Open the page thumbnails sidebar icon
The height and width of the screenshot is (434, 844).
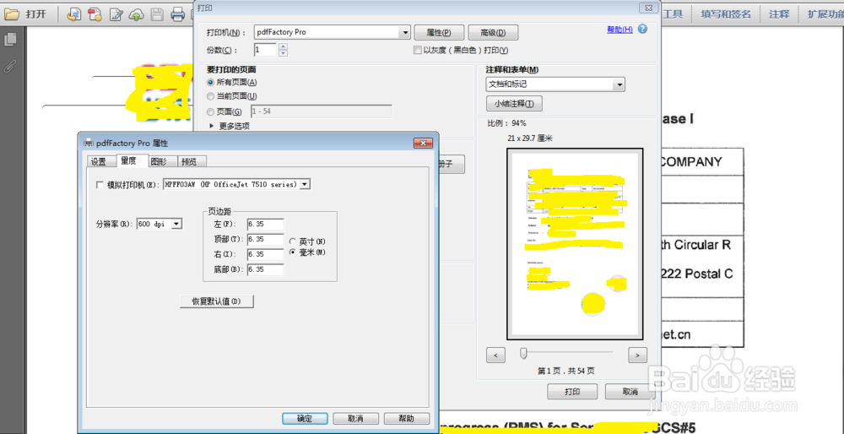[x=10, y=40]
